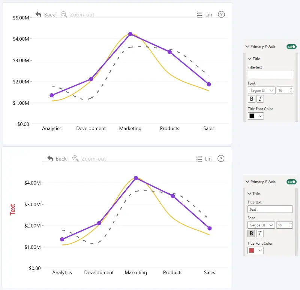The height and width of the screenshot is (290, 300).
Task: Click the Analytics data point in top chart
Action: [x=52, y=95]
